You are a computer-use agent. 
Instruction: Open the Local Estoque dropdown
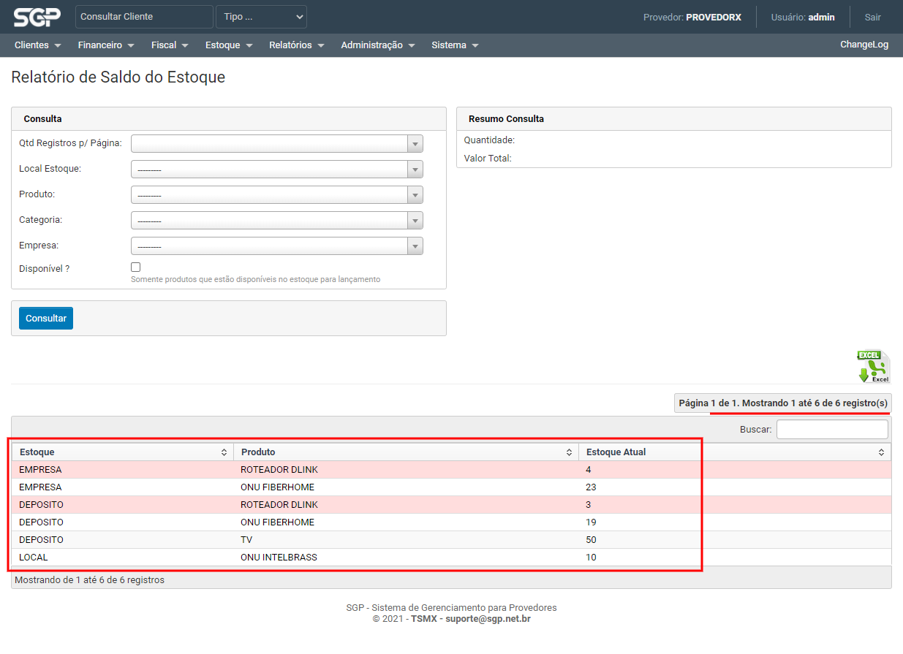pyautogui.click(x=276, y=170)
